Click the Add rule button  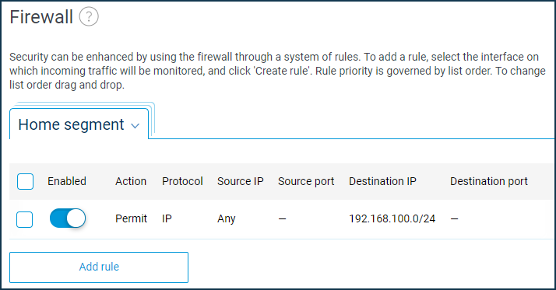pyautogui.click(x=99, y=267)
